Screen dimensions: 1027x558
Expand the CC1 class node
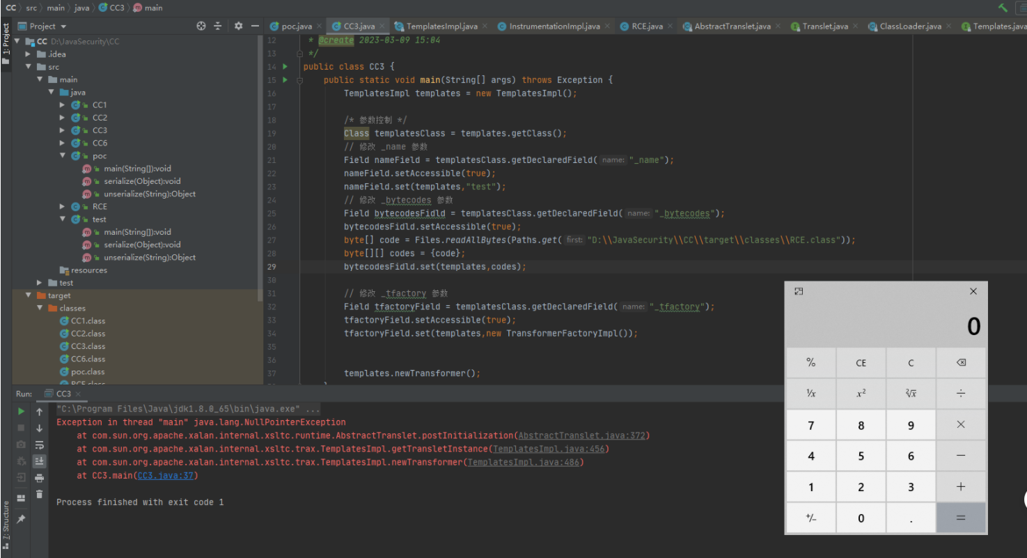tap(62, 105)
